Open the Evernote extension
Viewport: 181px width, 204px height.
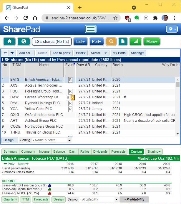point(137,18)
